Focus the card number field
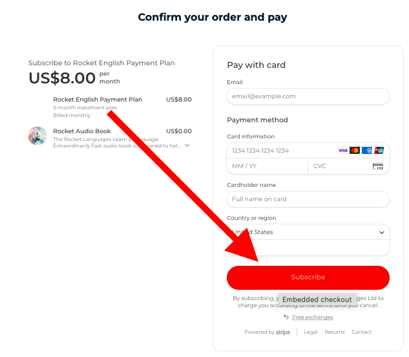This screenshot has width=409, height=357. click(281, 151)
